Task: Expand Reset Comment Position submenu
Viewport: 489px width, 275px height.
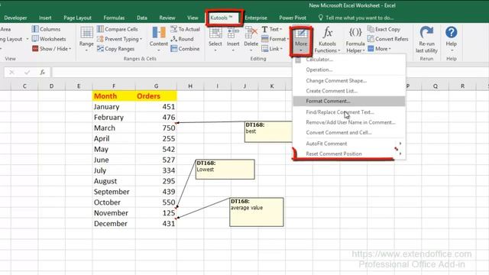Action: click(349, 154)
